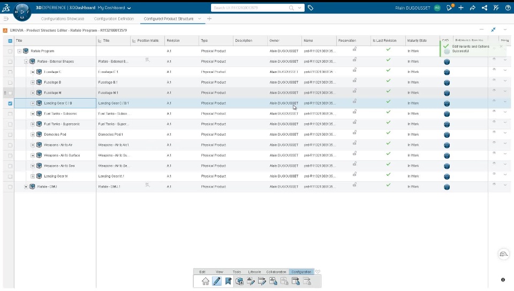Click the Weapons - Air to Sea row title
This screenshot has width=514, height=291.
tap(59, 166)
